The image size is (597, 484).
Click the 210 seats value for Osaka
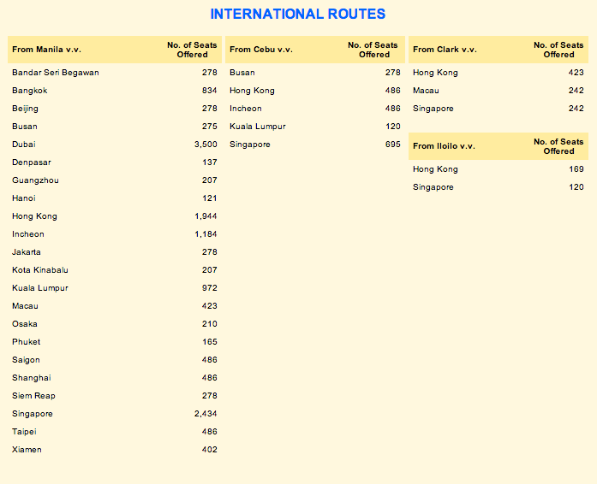coord(209,324)
